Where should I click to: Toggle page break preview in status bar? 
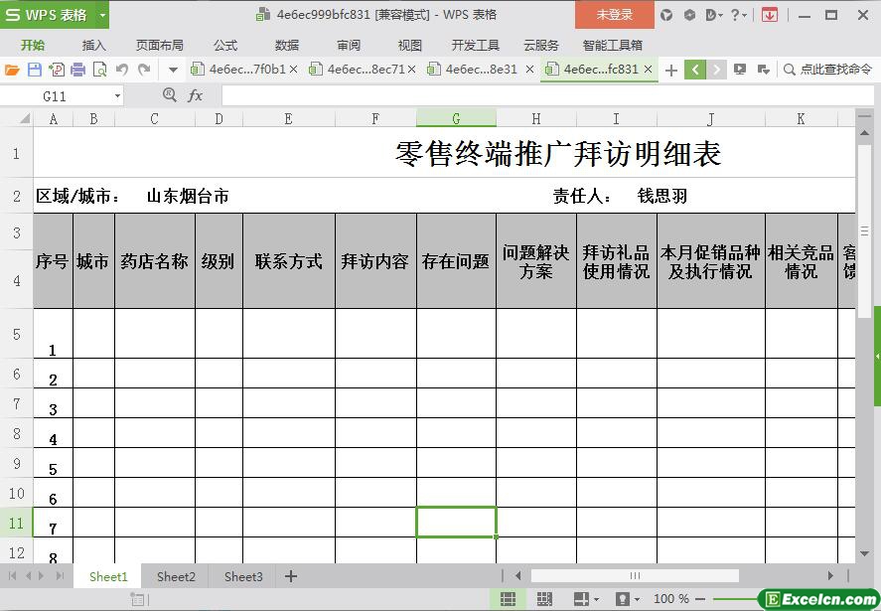tap(544, 599)
